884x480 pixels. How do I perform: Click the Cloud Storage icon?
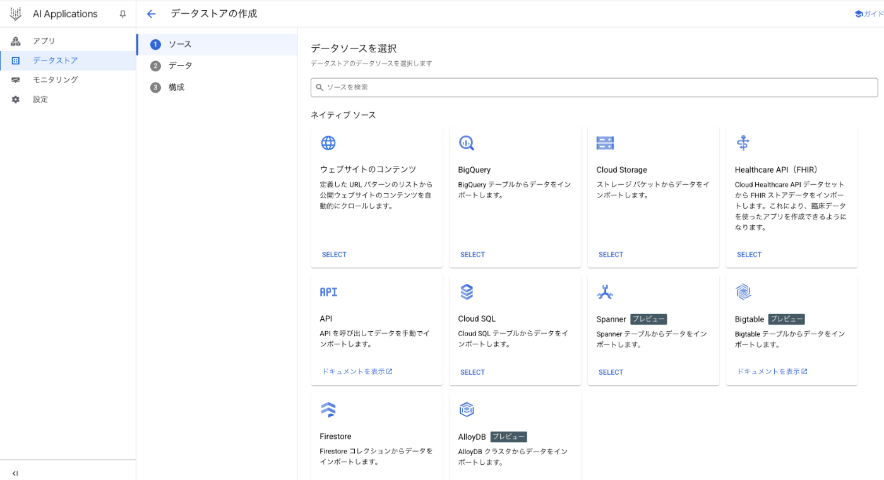click(x=605, y=143)
